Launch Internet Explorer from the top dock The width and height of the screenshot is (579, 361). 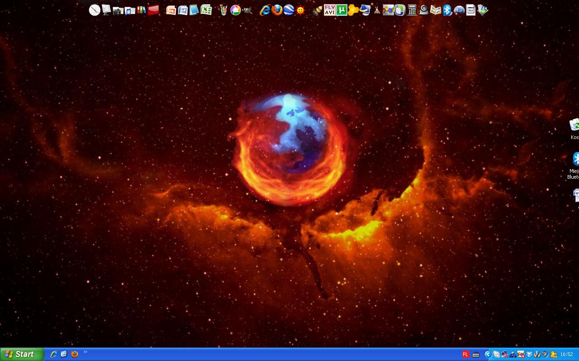pyautogui.click(x=265, y=10)
